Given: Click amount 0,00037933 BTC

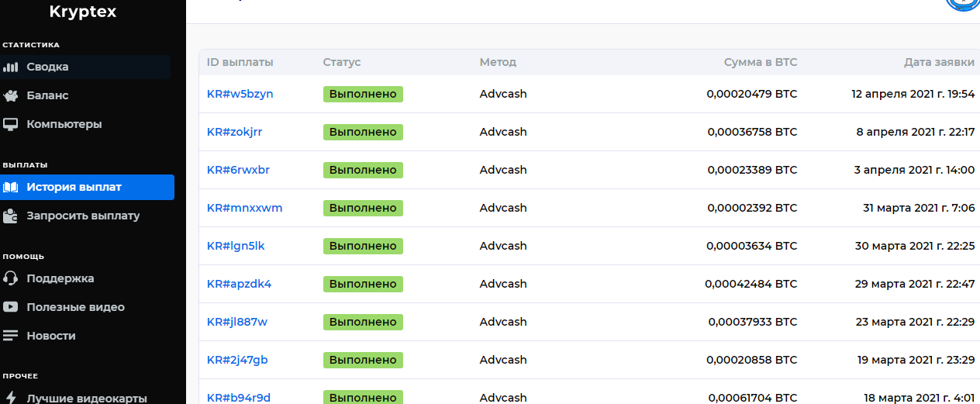Looking at the screenshot, I should tap(752, 322).
